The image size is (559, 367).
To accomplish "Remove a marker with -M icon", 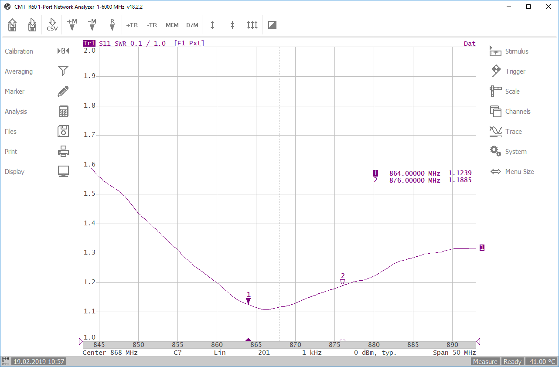I will tap(92, 25).
